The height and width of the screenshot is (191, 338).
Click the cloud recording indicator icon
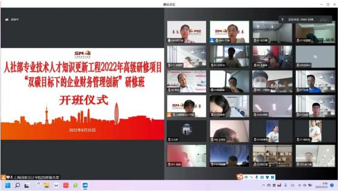[x=7, y=20]
